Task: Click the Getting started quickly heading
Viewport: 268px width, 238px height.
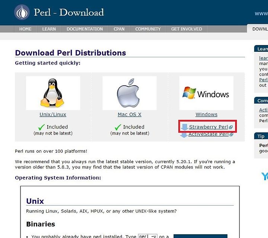Action: click(x=48, y=63)
